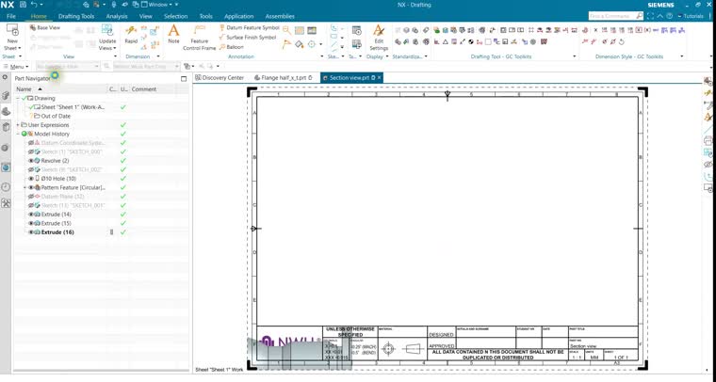Expand Drafting Tool - GC Toolkits group arrow
The width and height of the screenshot is (716, 382).
574,56
